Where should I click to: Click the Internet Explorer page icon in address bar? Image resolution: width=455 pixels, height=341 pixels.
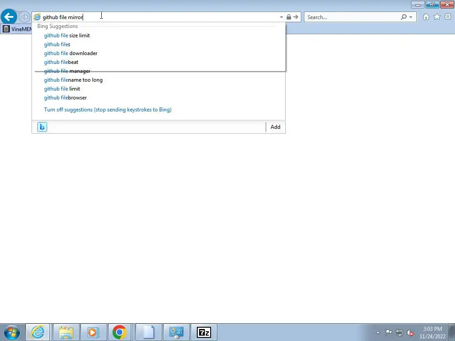coord(37,17)
